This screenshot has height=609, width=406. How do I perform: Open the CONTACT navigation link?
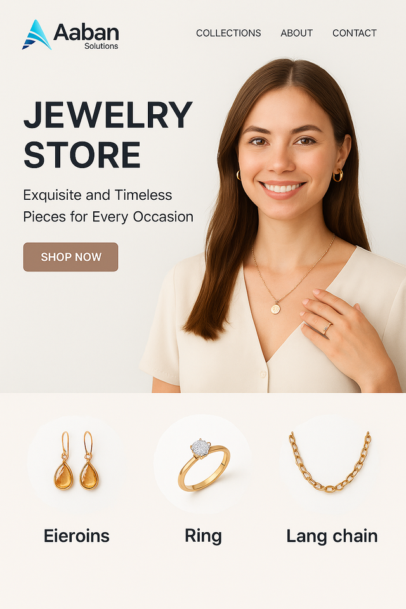point(355,33)
